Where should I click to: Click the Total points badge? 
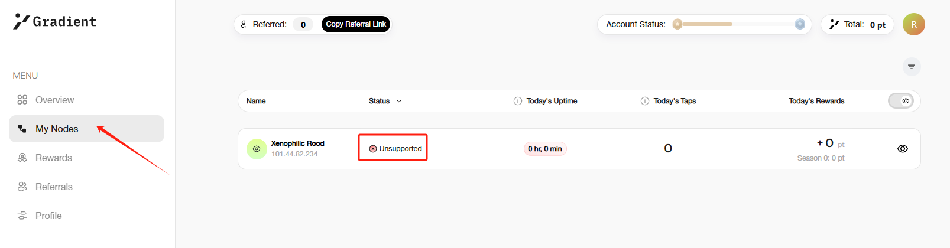857,24
